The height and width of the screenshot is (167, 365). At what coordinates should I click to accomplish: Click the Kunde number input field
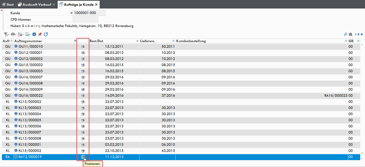(x=89, y=13)
